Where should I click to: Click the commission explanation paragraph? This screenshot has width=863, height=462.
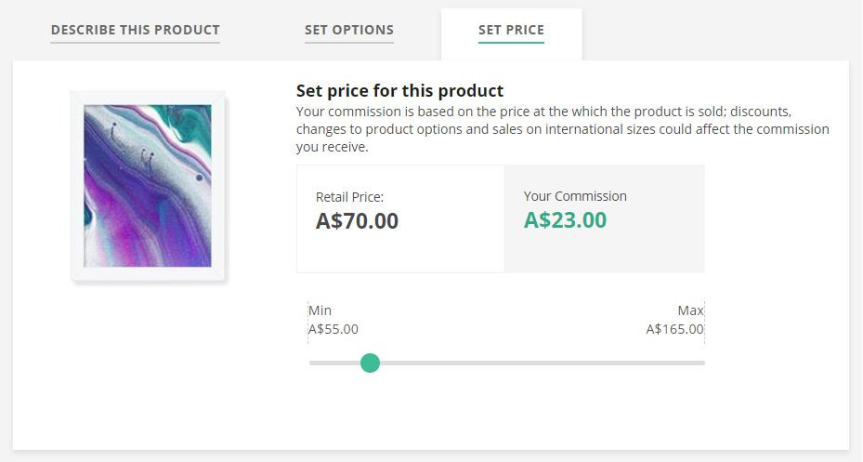pos(563,129)
